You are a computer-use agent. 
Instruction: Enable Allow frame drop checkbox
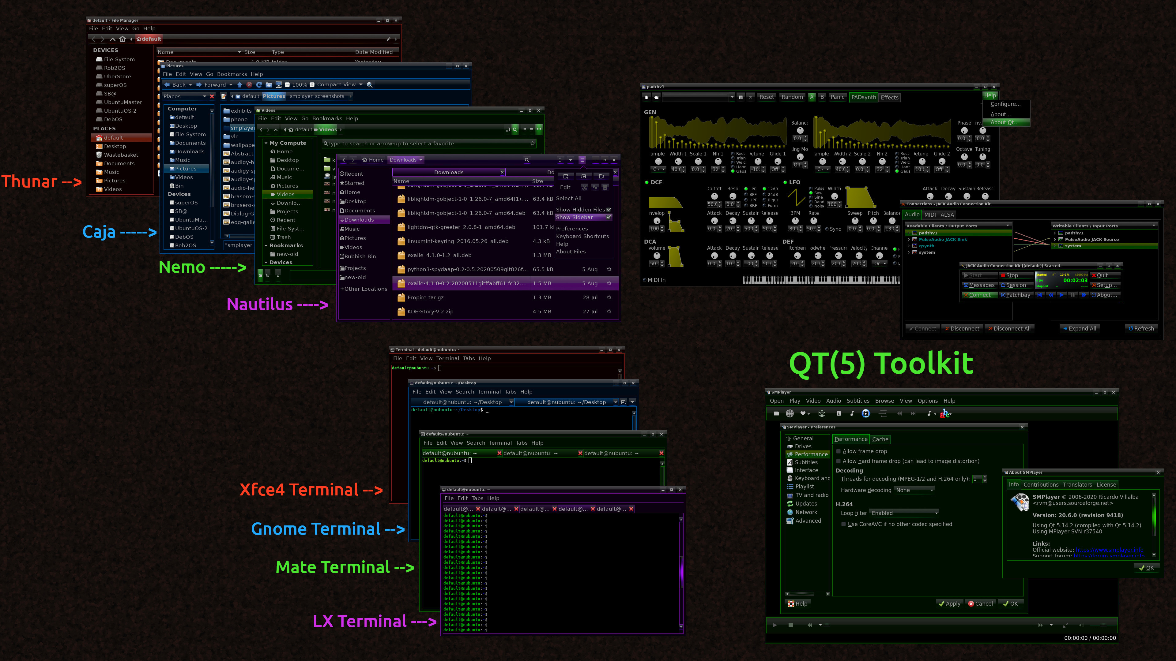pos(838,452)
